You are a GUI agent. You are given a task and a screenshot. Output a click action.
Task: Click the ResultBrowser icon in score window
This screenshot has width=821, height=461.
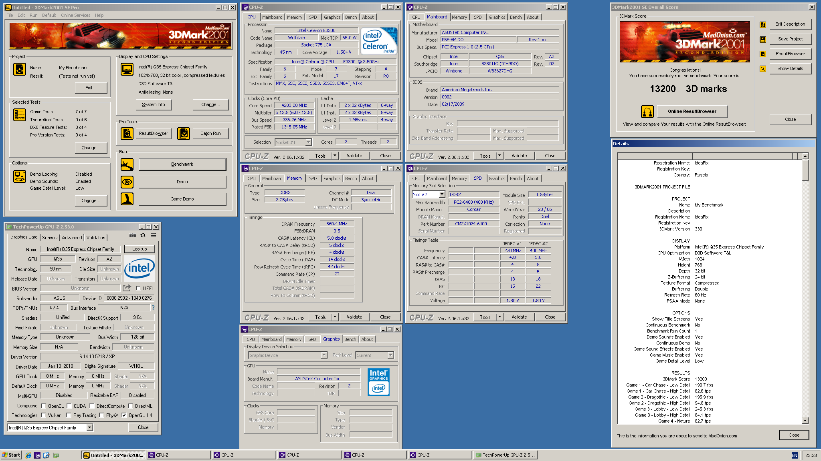click(x=763, y=54)
